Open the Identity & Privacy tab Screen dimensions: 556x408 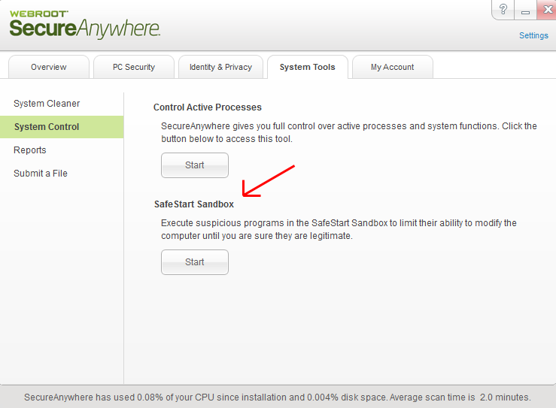[x=220, y=67]
